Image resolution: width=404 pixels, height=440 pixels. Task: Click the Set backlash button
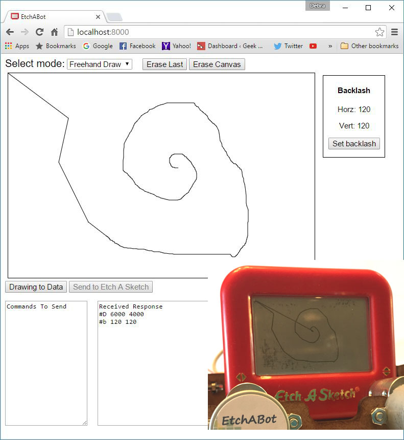pos(354,144)
